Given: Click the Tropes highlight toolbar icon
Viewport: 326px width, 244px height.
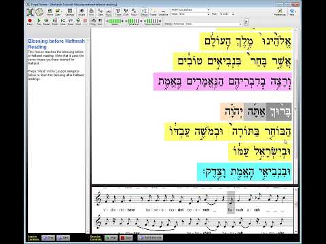Looking at the screenshot, I should (x=153, y=12).
